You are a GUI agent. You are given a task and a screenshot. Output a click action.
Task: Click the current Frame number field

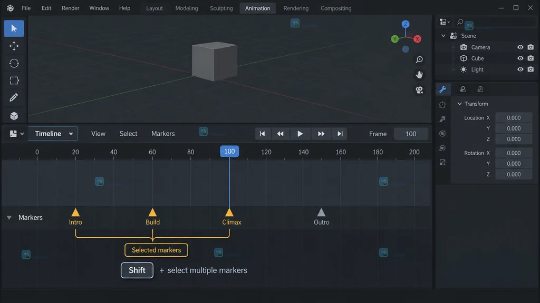pos(411,134)
